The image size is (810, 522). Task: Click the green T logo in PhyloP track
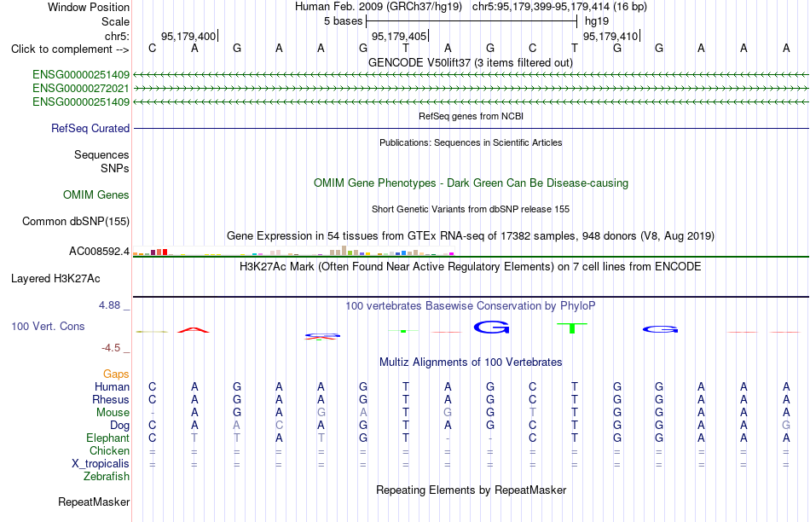tap(572, 328)
